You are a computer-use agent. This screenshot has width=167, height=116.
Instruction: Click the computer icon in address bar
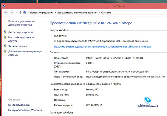(x=24, y=12)
